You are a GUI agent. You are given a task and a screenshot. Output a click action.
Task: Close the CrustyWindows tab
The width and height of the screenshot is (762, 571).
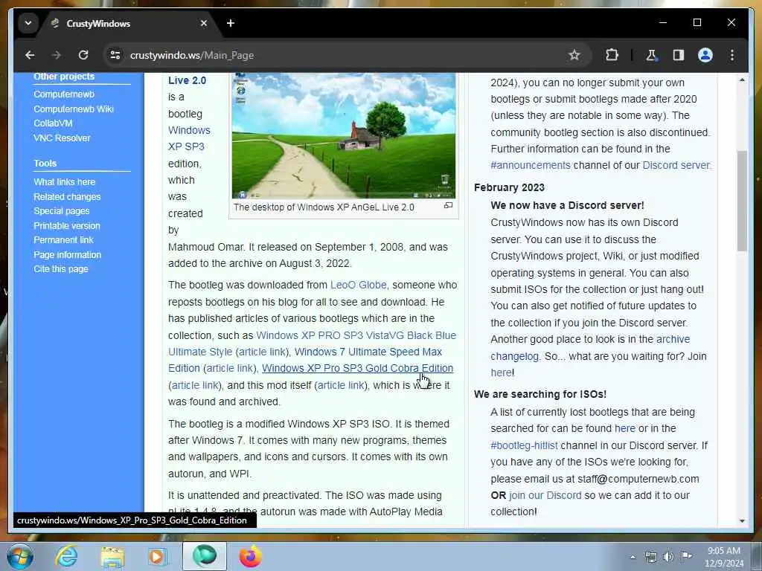[x=204, y=23]
